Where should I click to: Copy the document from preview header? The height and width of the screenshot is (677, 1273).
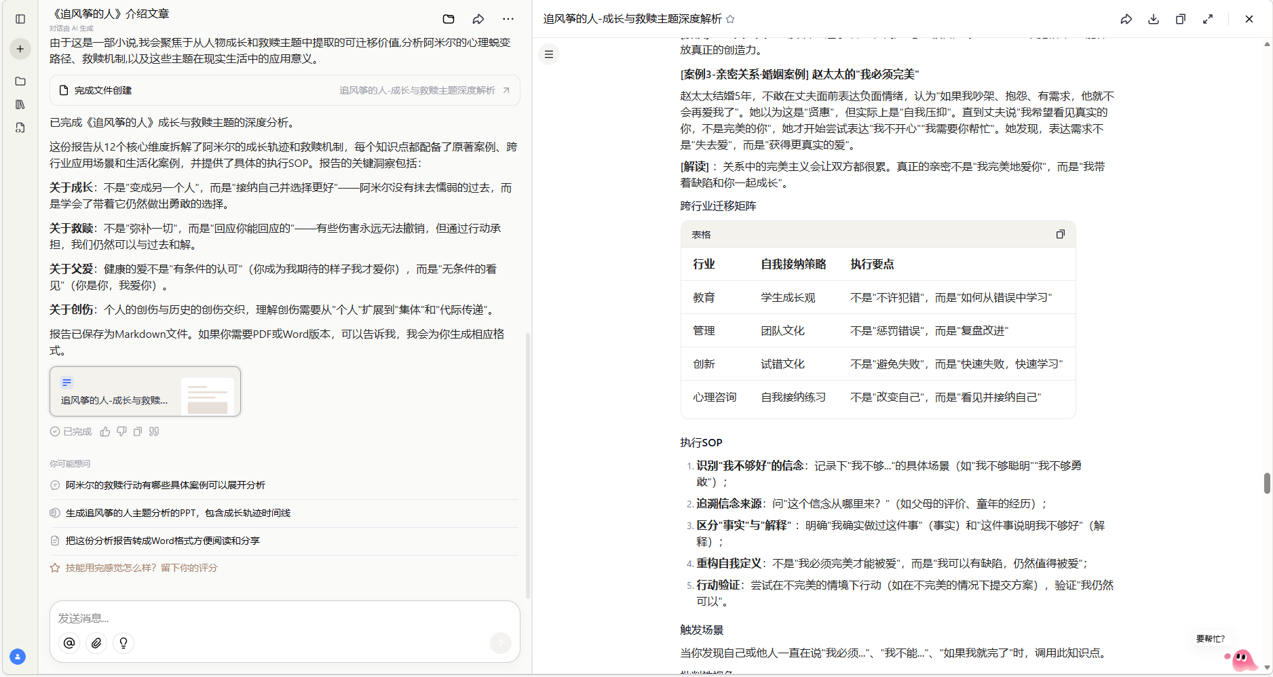point(1181,19)
